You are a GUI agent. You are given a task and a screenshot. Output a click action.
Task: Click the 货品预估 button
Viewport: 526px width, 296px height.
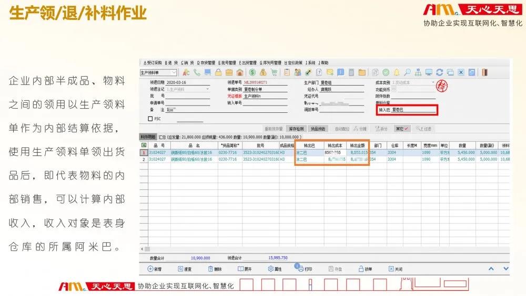coord(318,129)
